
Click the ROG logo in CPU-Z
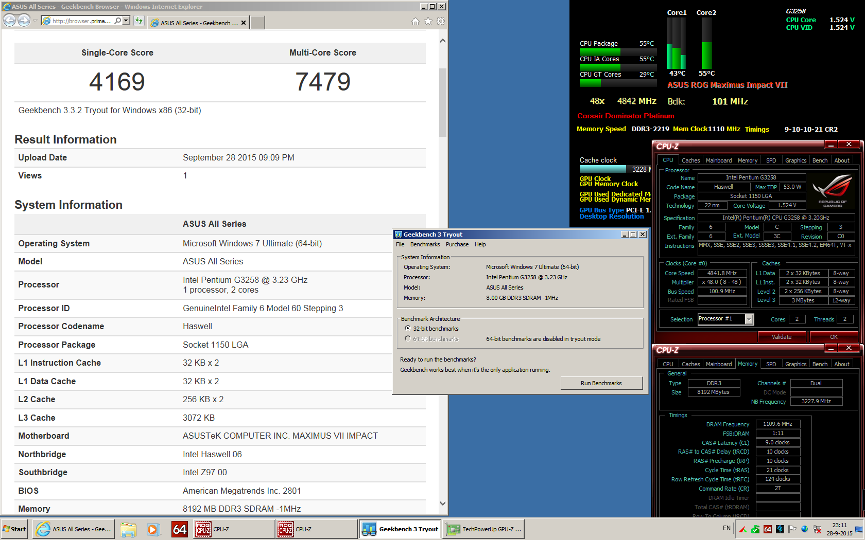(x=833, y=191)
